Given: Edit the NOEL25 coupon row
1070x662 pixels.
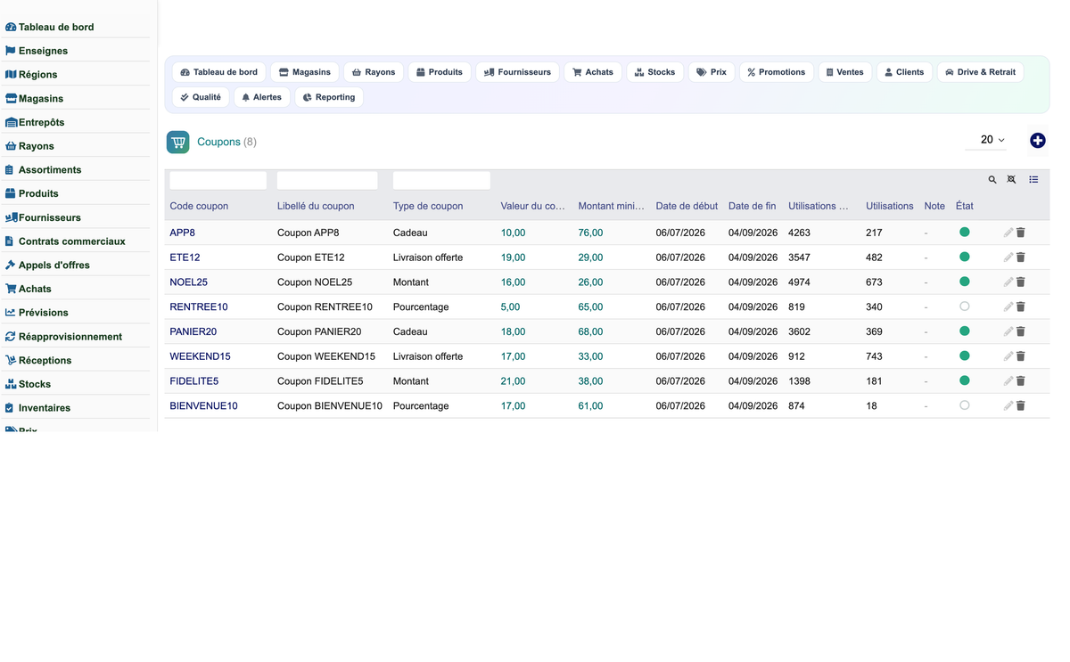Looking at the screenshot, I should (1008, 282).
